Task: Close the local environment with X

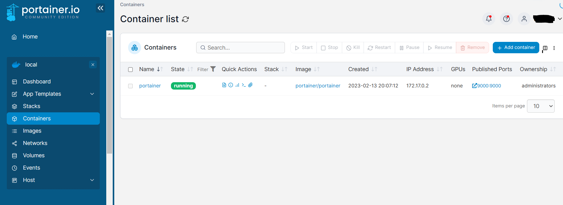Action: point(93,65)
